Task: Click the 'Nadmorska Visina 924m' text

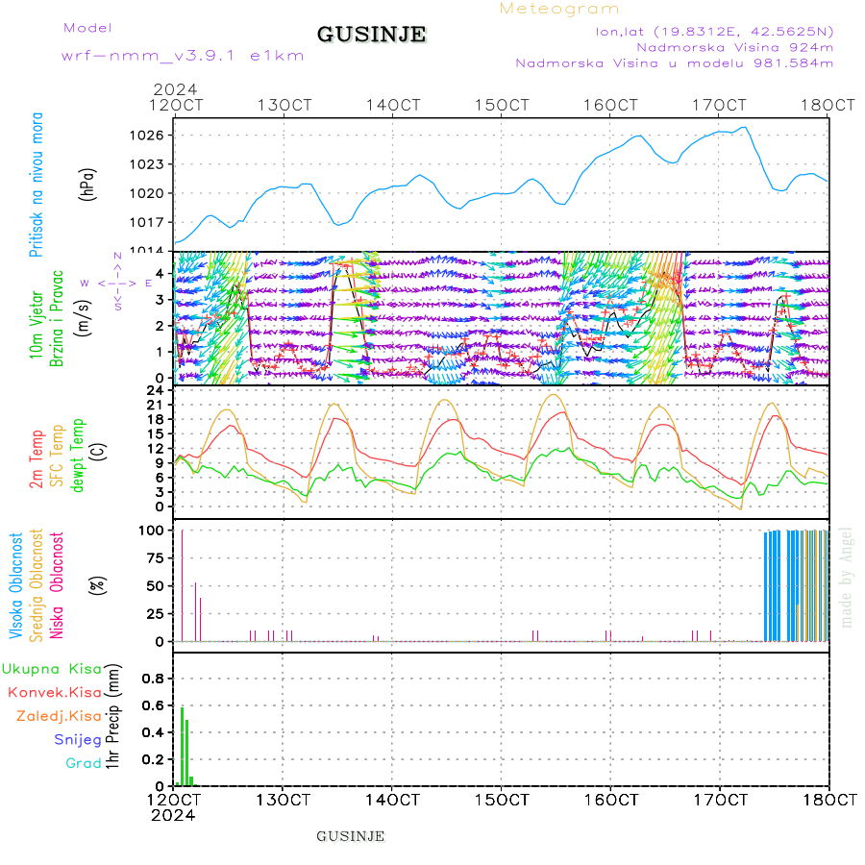Action: 735,47
